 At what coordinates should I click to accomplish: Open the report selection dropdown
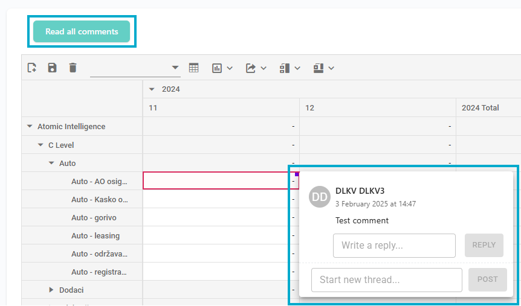point(135,68)
